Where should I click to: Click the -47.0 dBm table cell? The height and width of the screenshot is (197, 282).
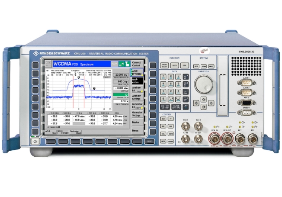(79, 116)
